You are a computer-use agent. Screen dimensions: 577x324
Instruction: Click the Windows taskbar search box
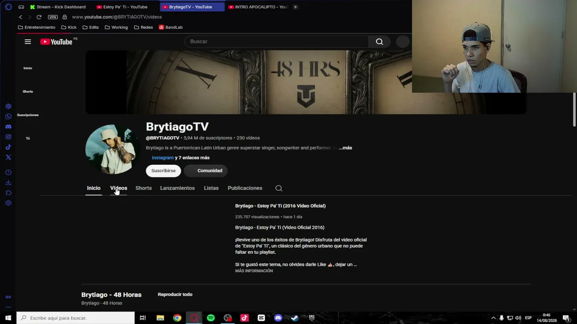click(x=75, y=318)
